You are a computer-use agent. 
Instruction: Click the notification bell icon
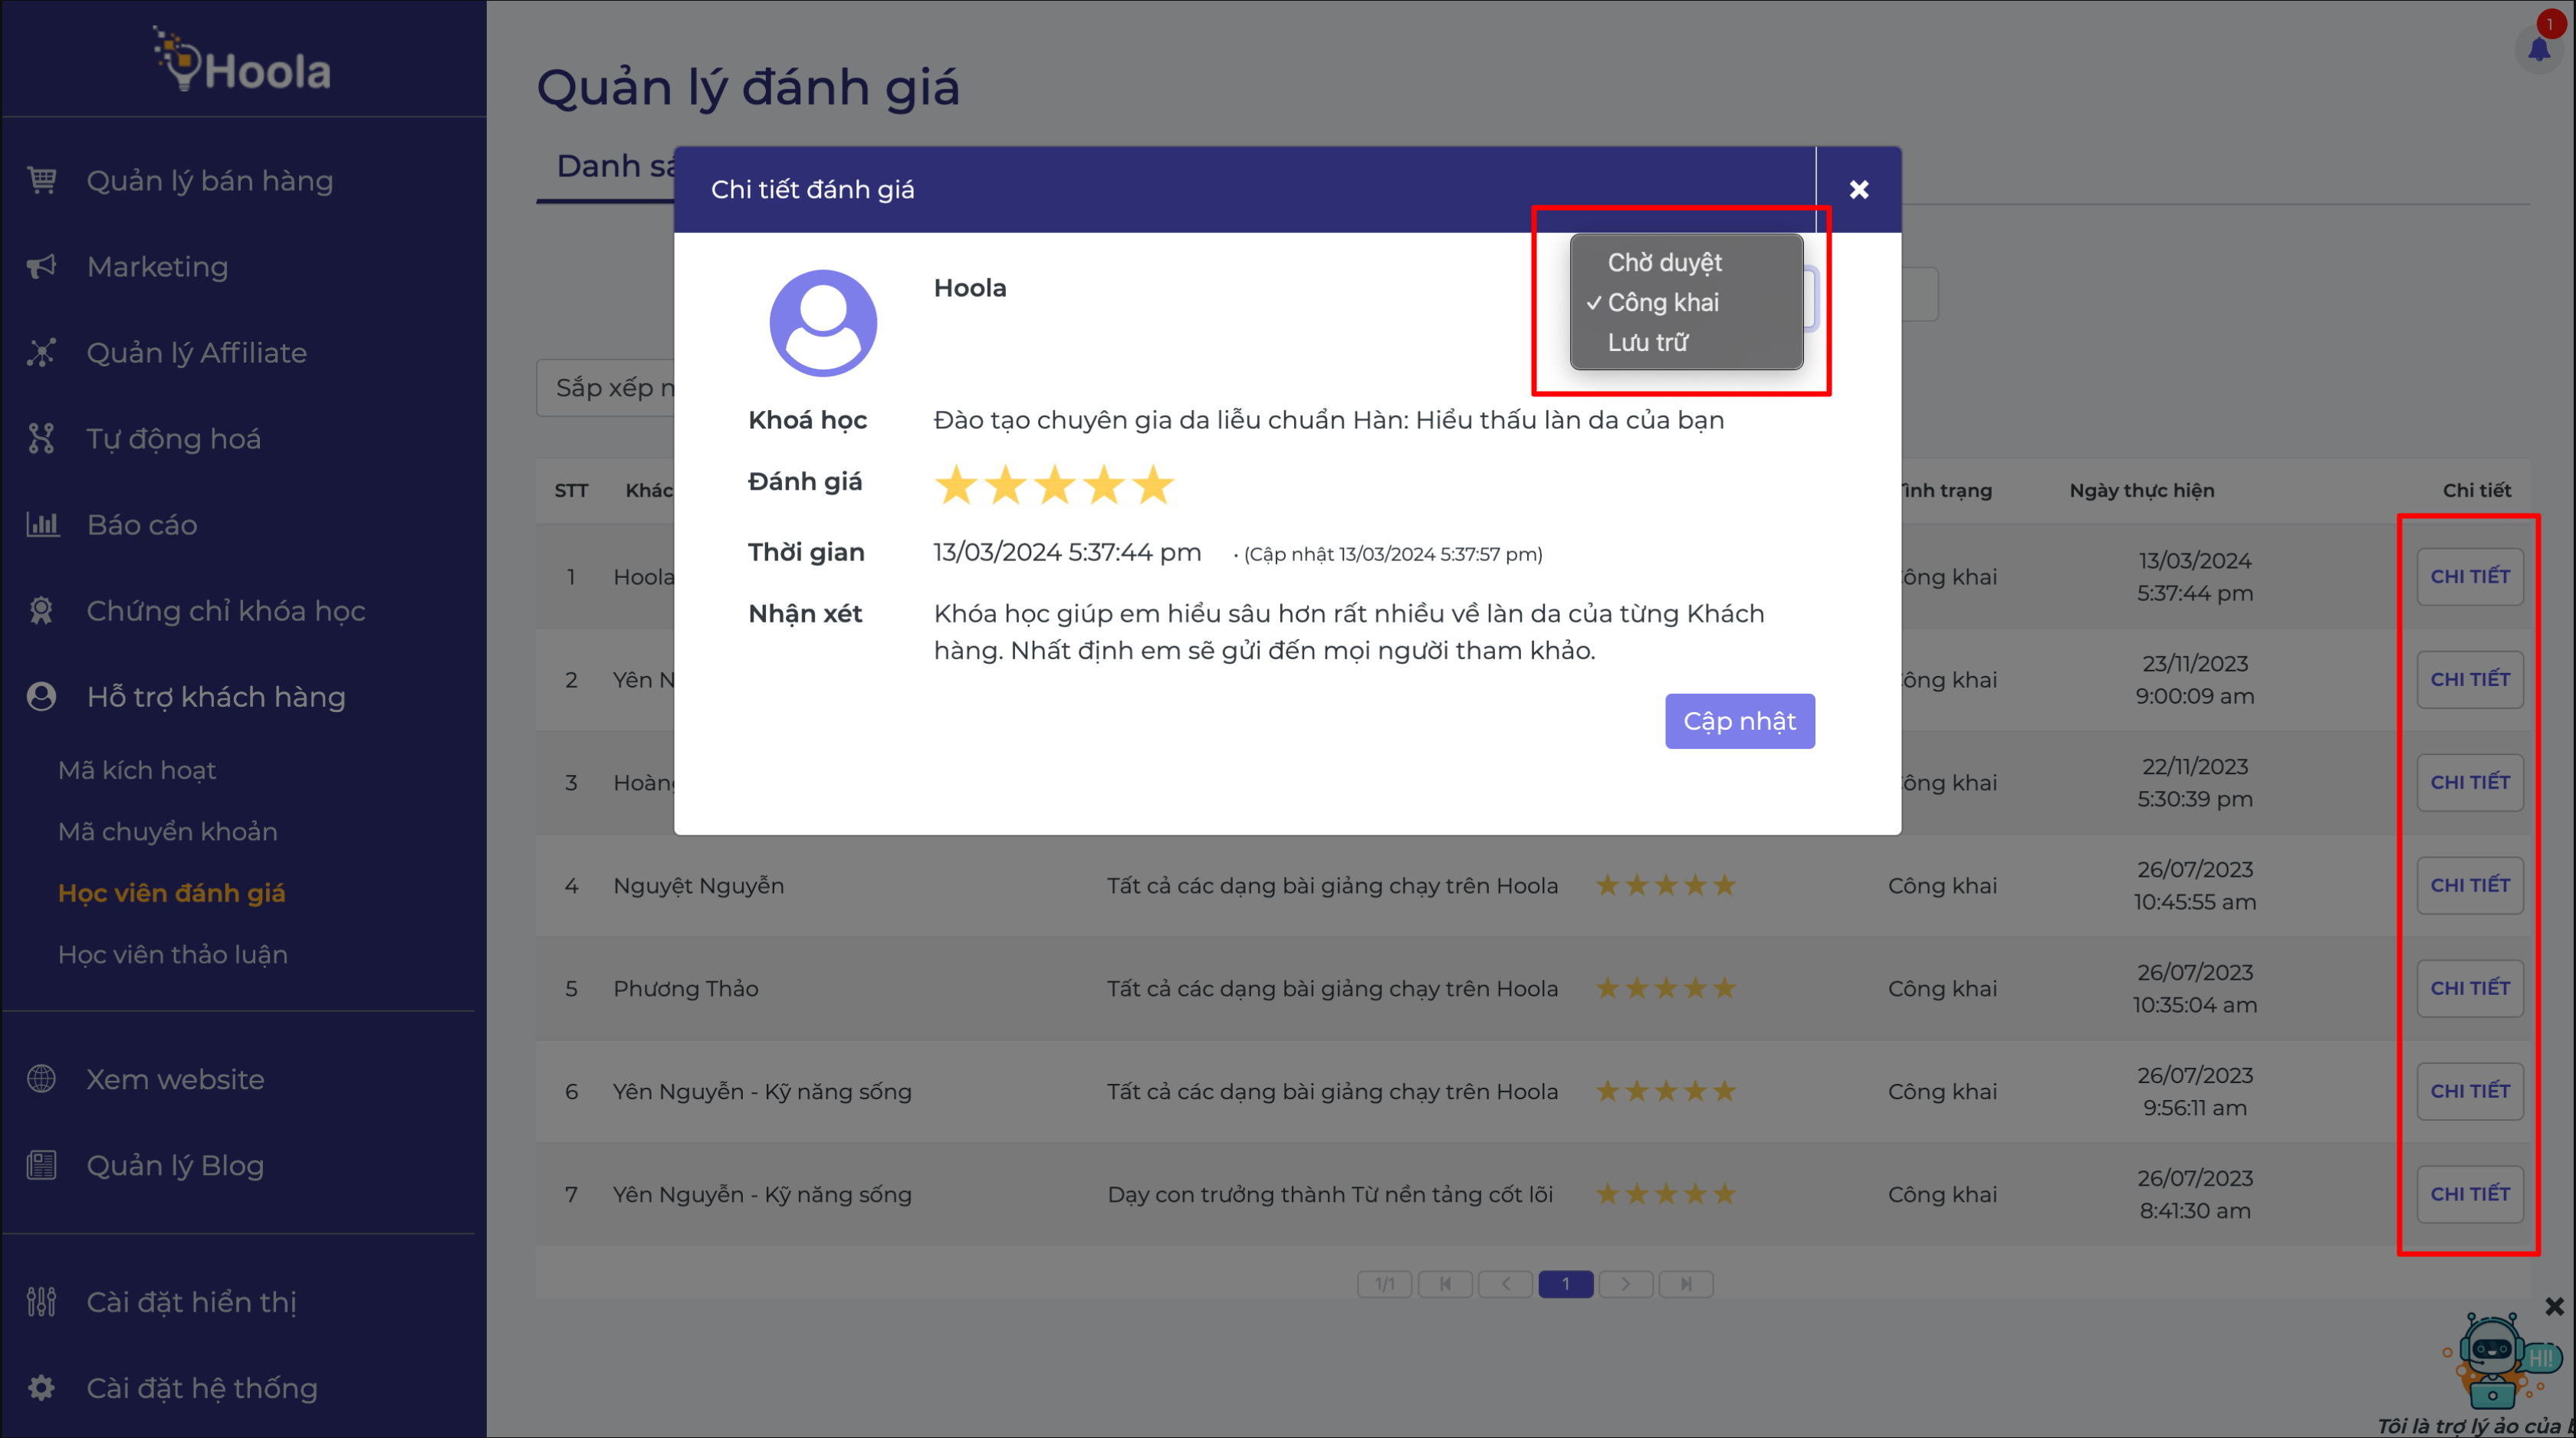[x=2539, y=48]
